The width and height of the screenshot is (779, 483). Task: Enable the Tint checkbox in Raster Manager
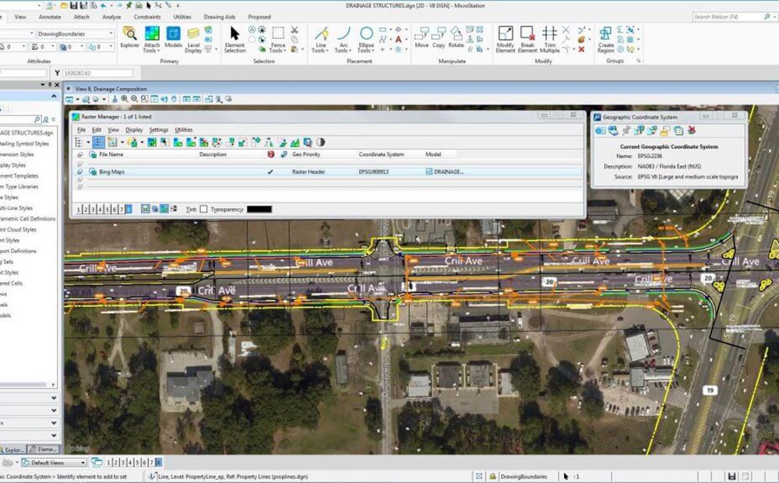point(203,209)
